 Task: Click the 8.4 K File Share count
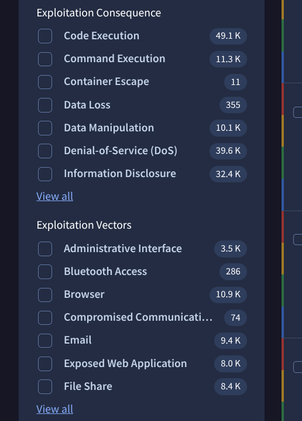coord(231,386)
